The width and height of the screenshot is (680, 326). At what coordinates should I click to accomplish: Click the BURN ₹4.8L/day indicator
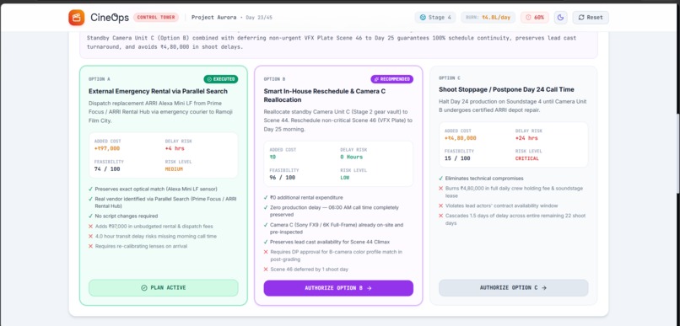(488, 18)
